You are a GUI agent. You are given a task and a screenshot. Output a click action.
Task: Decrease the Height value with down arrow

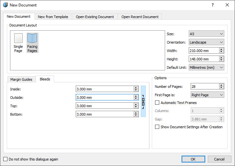point(221,60)
